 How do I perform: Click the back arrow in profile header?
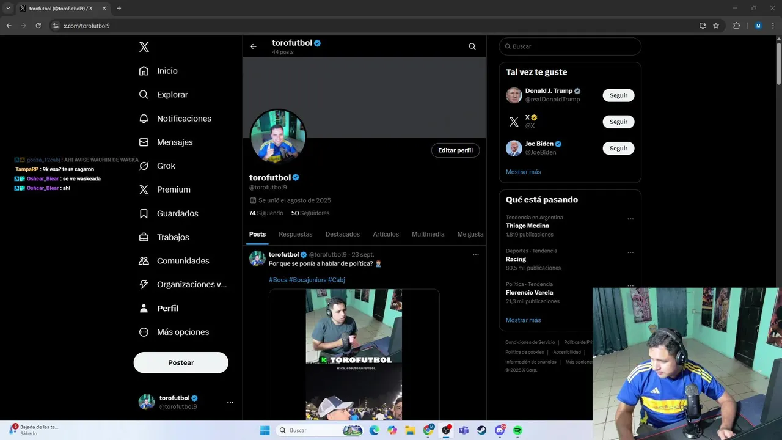(254, 46)
